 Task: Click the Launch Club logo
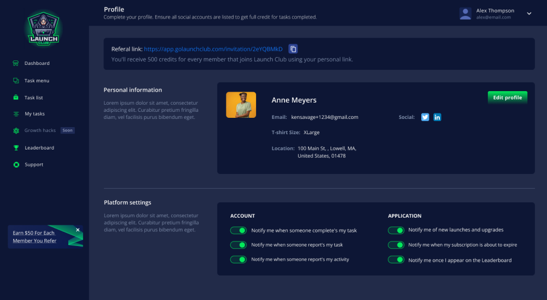click(x=44, y=28)
